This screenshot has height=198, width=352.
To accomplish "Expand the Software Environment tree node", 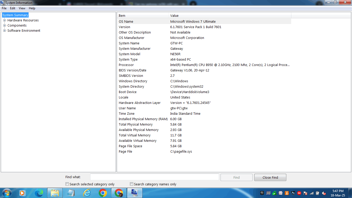I will (4, 31).
